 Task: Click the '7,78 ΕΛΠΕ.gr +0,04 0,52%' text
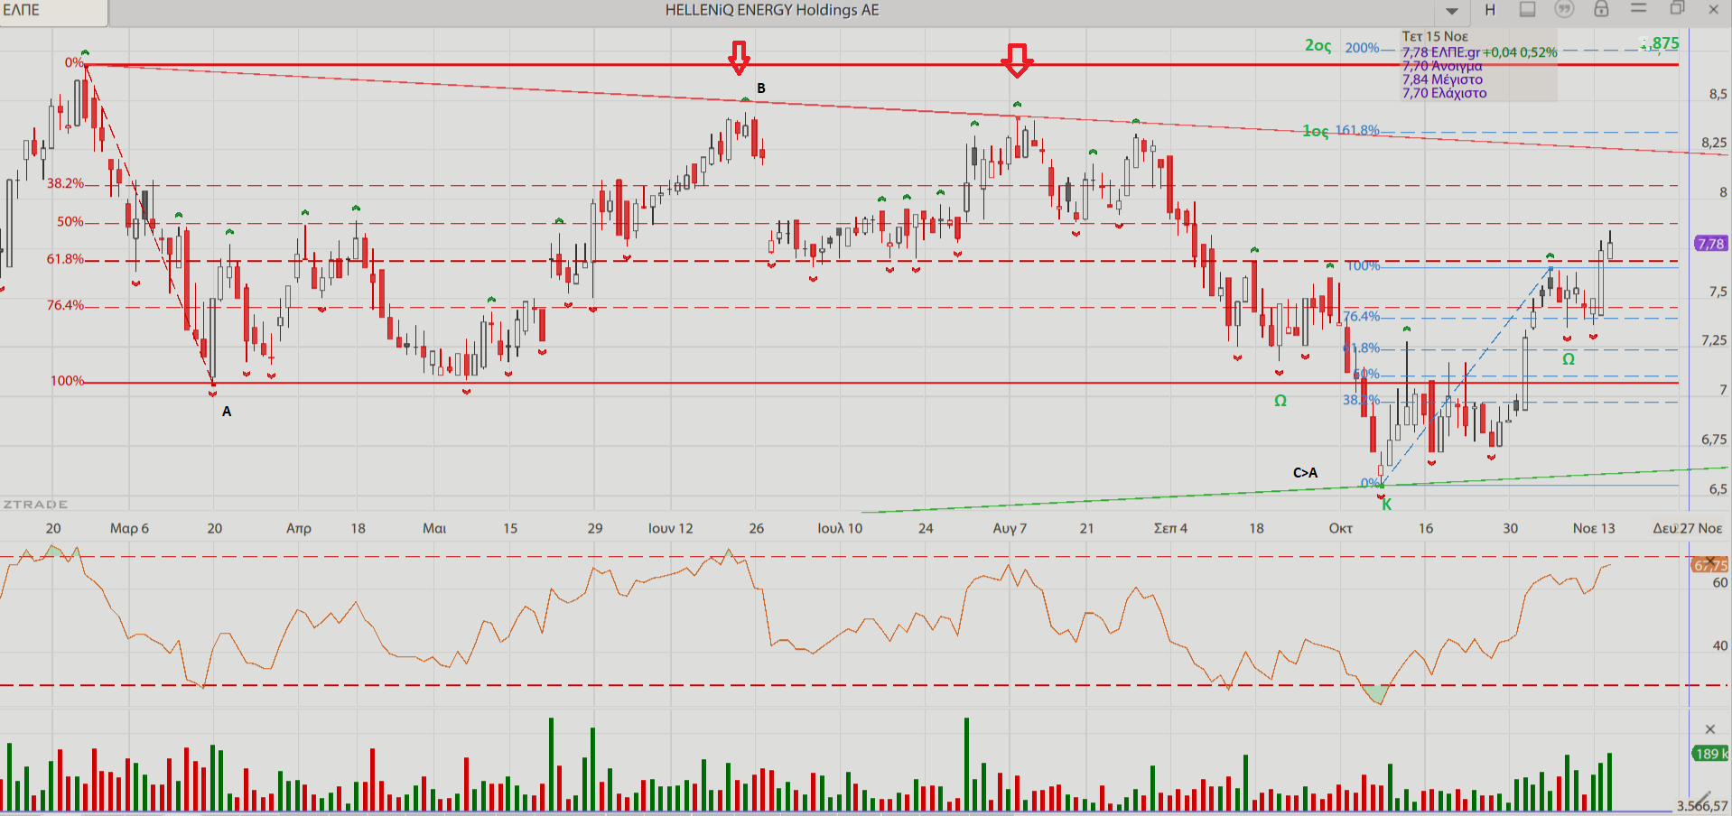[x=1479, y=52]
